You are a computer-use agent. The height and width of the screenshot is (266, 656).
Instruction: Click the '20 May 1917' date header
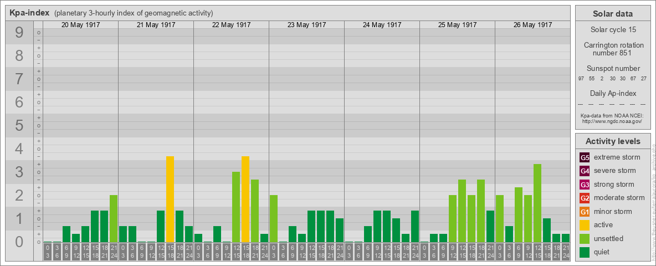tap(81, 25)
